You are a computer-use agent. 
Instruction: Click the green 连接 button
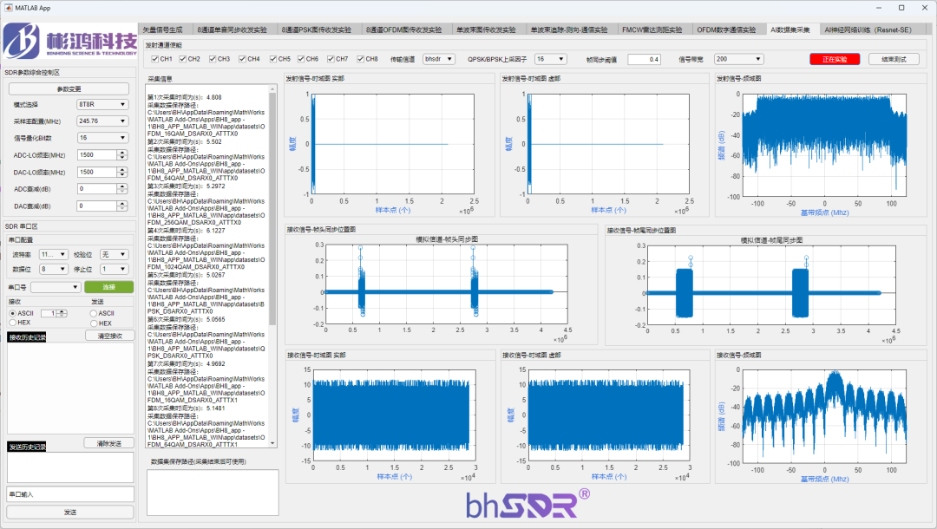[108, 286]
